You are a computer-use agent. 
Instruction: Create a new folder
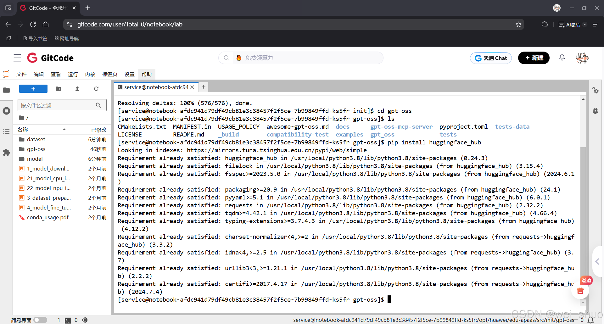point(59,89)
